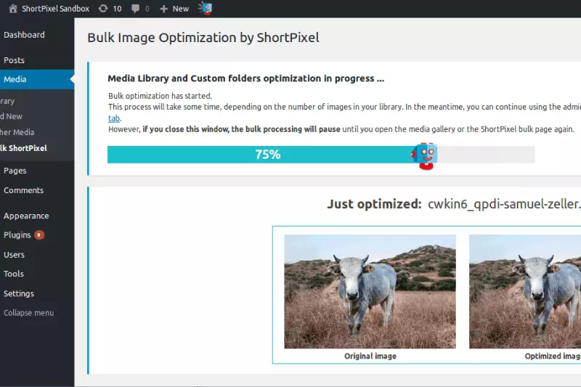Open Plugins in the sidebar
Screen dimensions: 581x387
point(17,235)
